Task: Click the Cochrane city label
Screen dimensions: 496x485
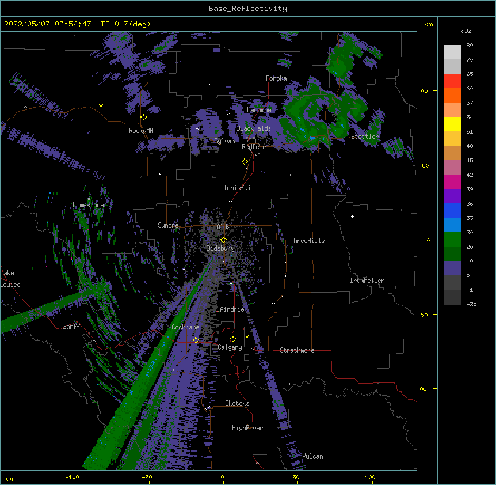Action: pos(185,327)
